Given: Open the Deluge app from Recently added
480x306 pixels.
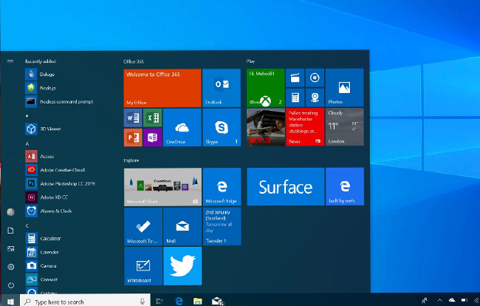Looking at the screenshot, I should click(x=40, y=74).
